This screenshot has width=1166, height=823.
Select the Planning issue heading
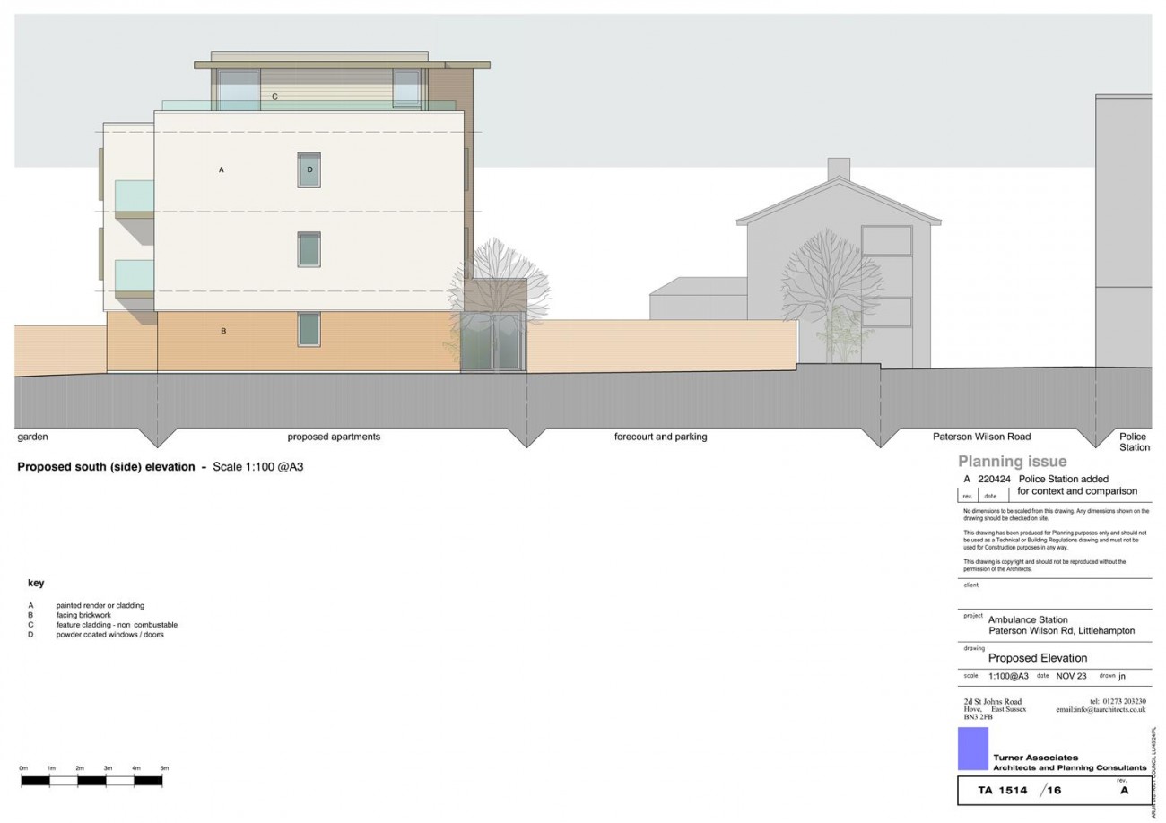coord(1011,461)
